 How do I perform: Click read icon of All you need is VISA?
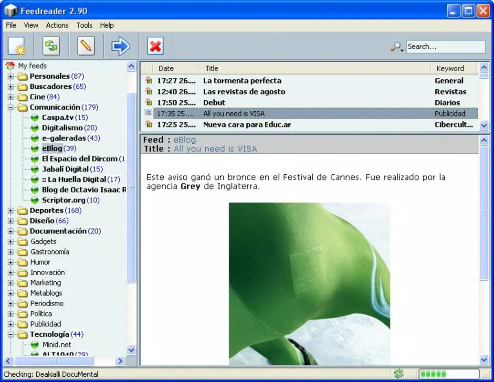click(x=148, y=113)
